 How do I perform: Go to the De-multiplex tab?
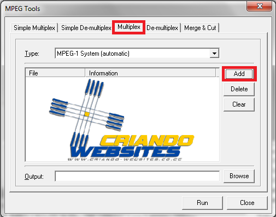click(162, 28)
